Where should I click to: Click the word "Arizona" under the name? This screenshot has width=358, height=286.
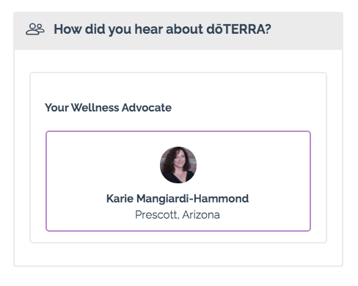(201, 215)
